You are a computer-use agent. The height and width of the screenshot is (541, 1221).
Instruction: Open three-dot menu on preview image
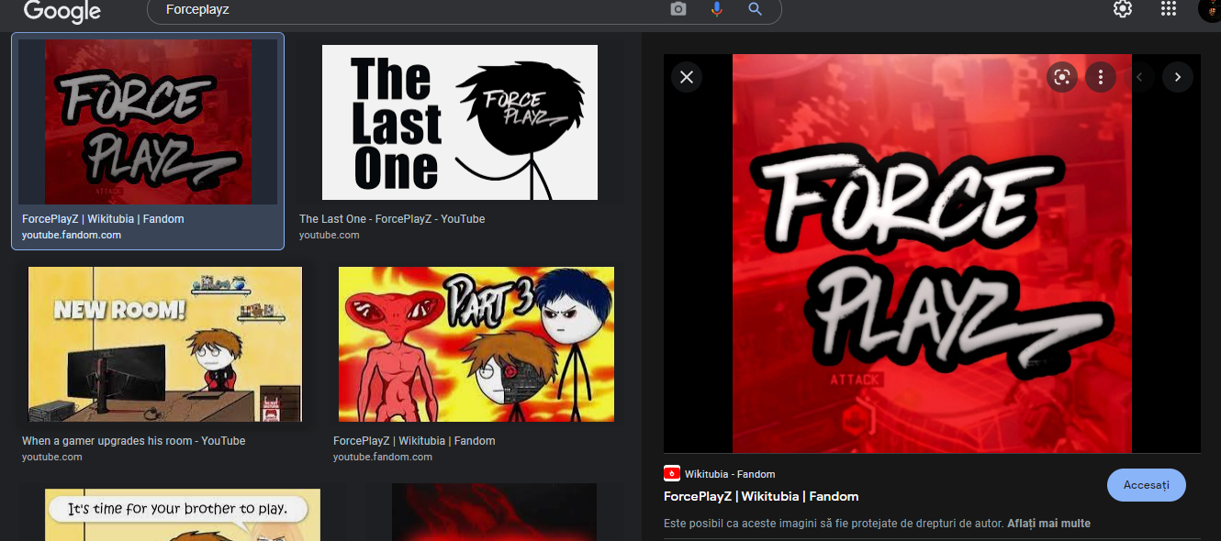click(1101, 77)
